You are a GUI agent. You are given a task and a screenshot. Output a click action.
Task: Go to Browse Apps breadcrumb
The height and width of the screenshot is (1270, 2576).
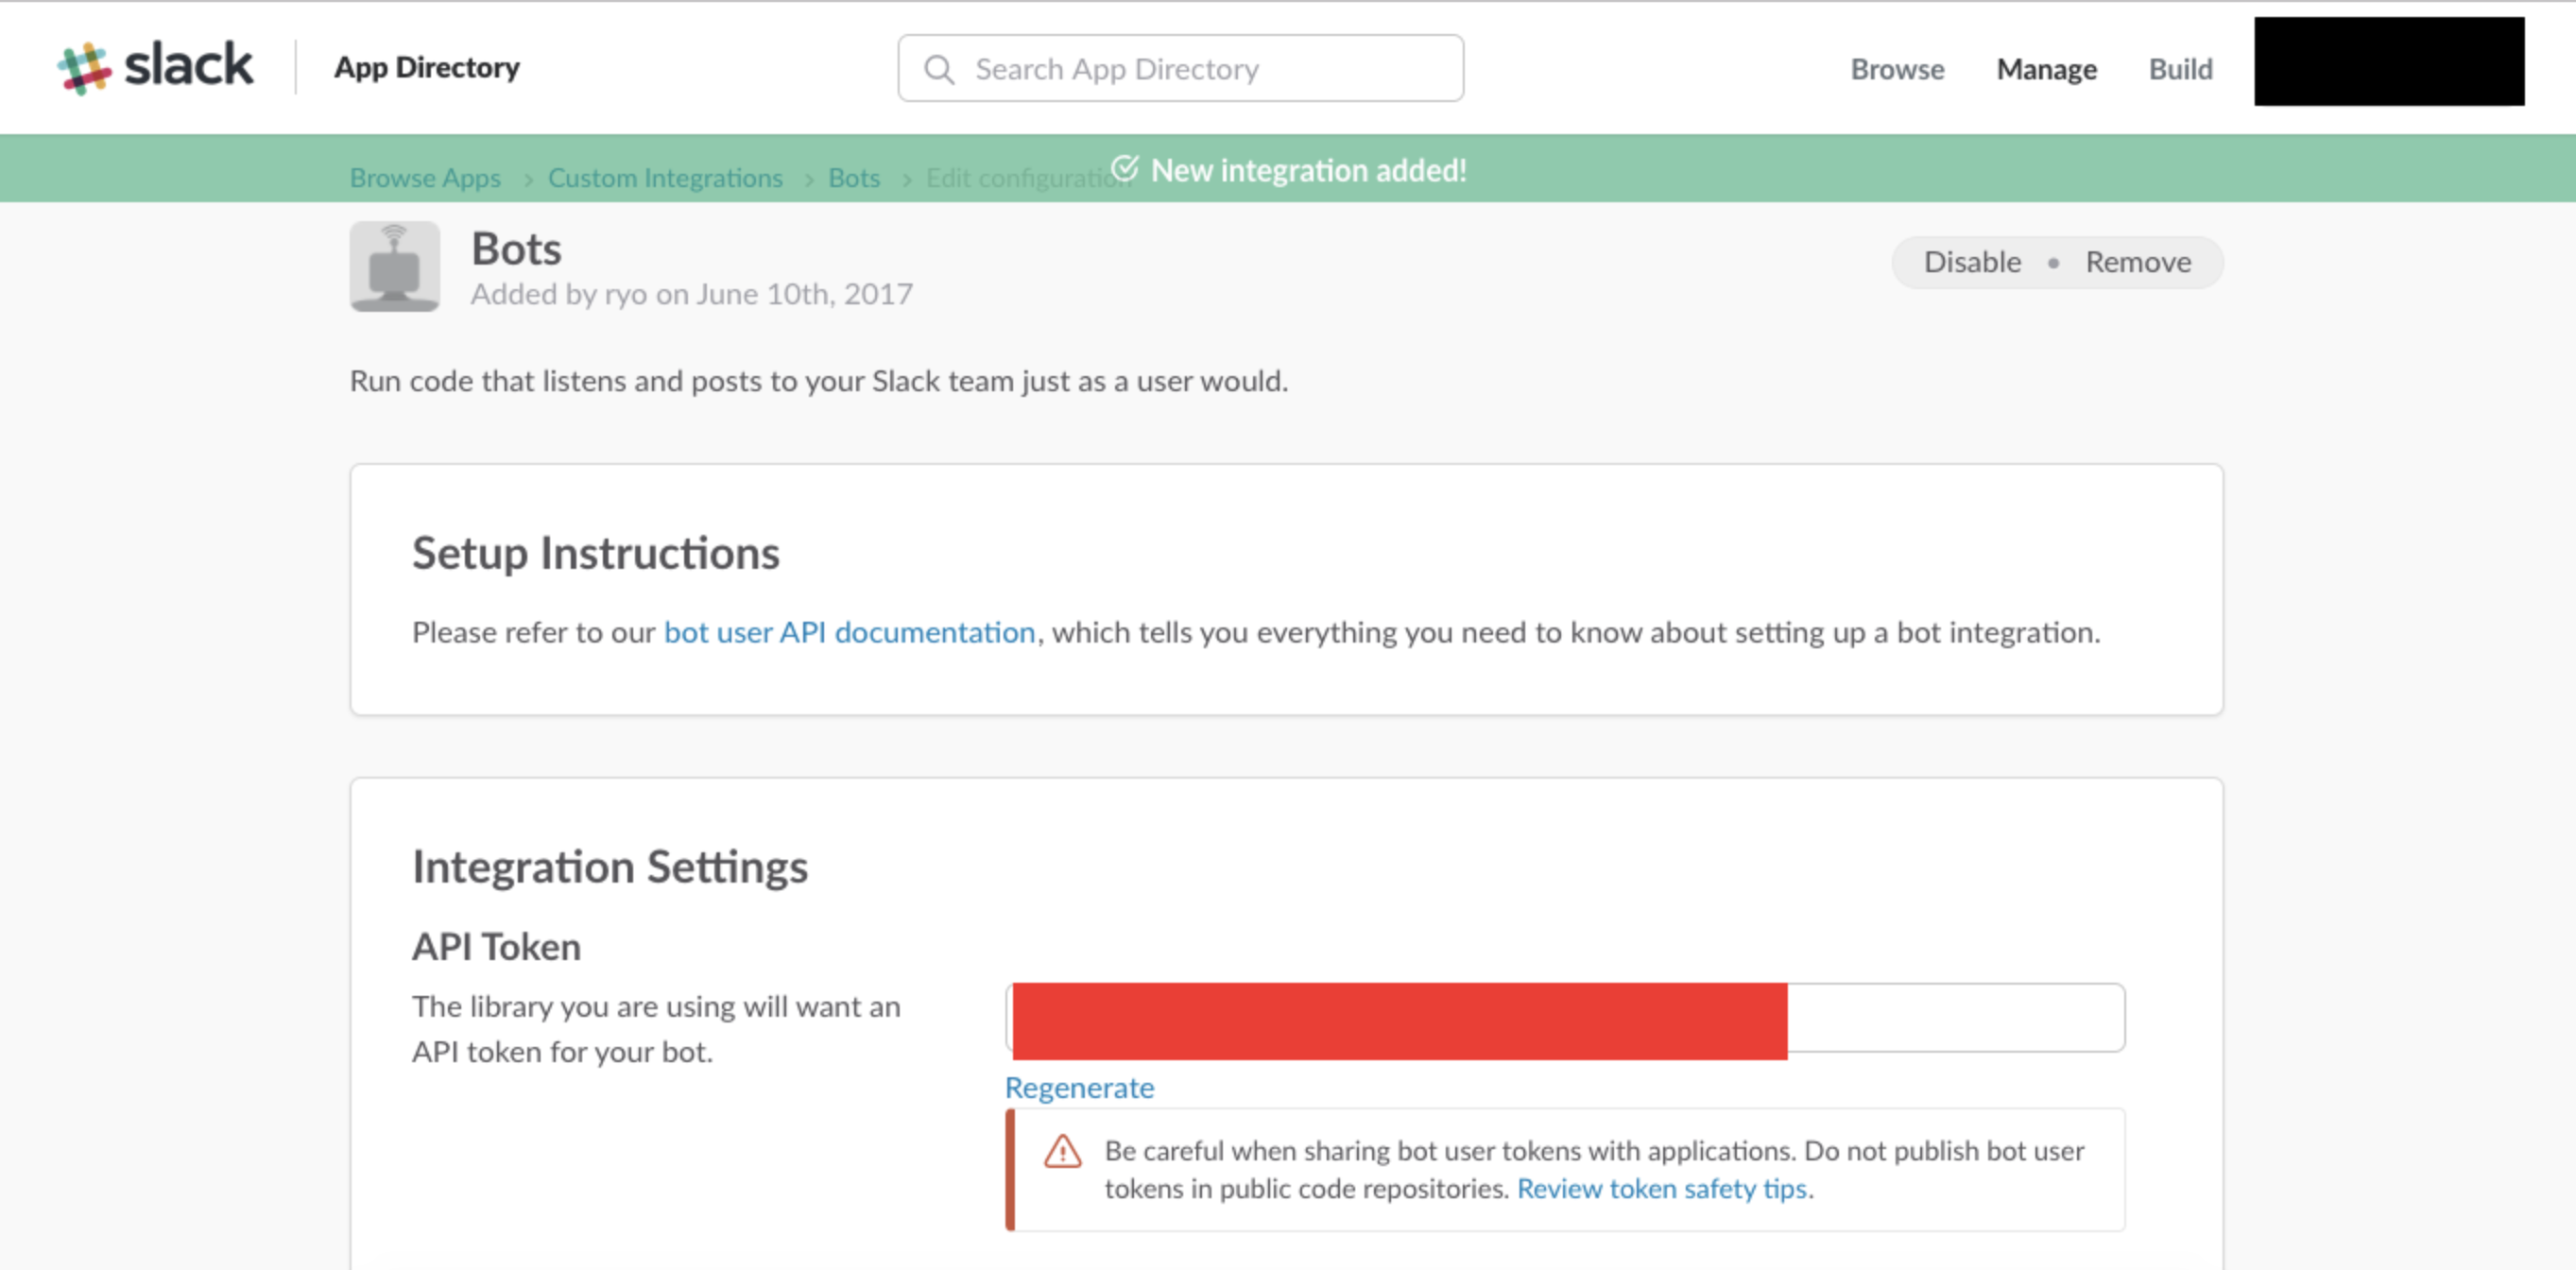click(425, 178)
